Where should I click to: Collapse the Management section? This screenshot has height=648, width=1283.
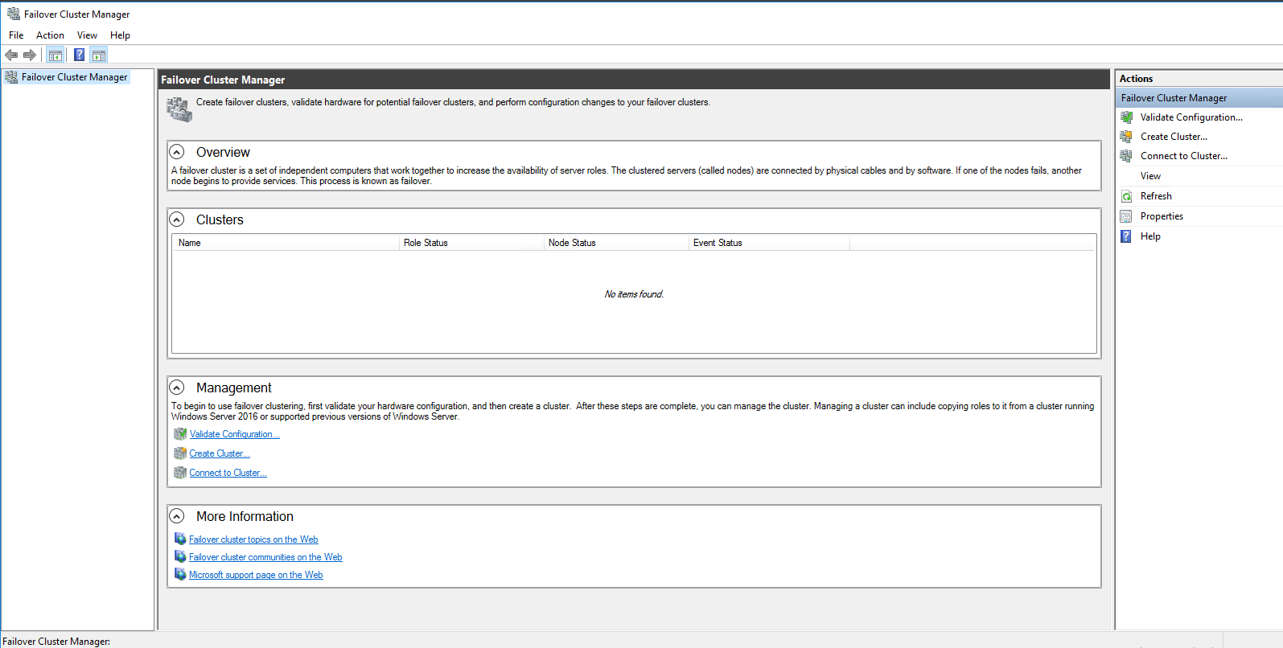coord(177,388)
